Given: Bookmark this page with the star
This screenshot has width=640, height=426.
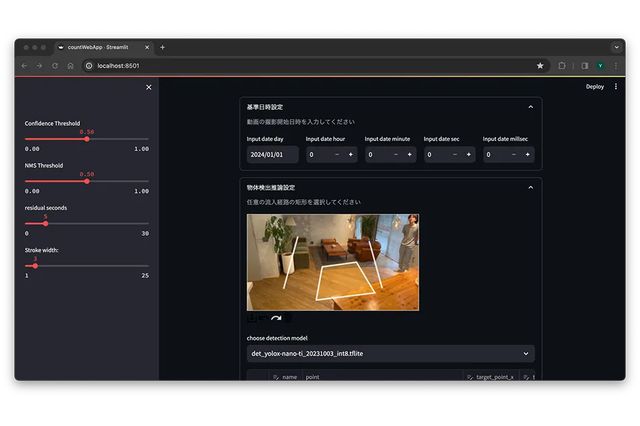Looking at the screenshot, I should (540, 66).
